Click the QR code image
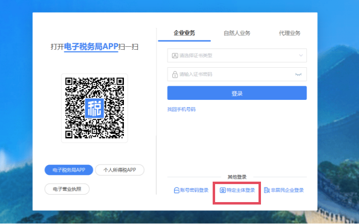This screenshot has height=224, width=359. coord(95,108)
